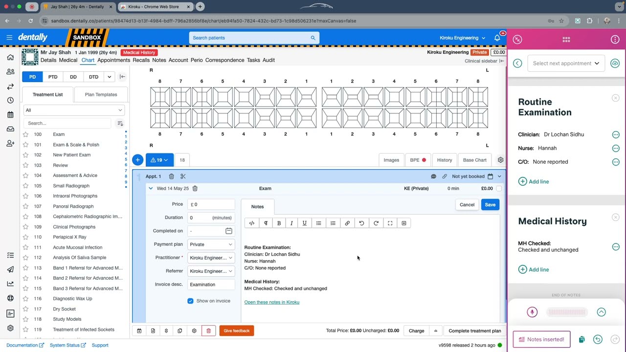The width and height of the screenshot is (626, 352).
Task: Switch notes editor to code view
Action: tap(252, 223)
